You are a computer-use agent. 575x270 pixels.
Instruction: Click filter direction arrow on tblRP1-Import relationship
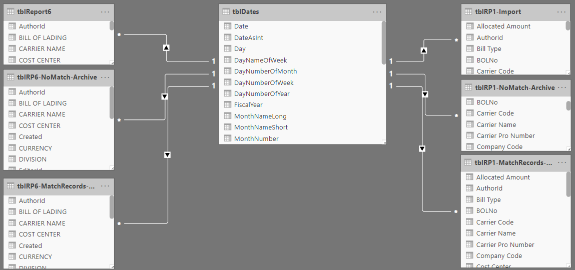pyautogui.click(x=423, y=50)
